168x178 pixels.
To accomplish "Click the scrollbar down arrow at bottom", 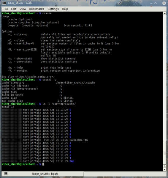I will coord(165,169).
